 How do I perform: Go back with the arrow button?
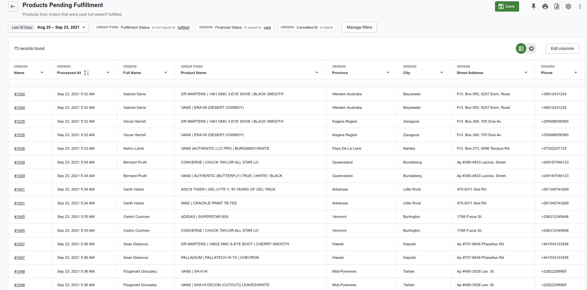click(x=13, y=6)
